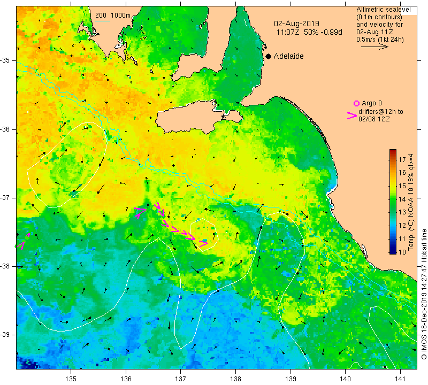Click the cyan isobath legend line sample
This screenshot has width=428, height=385.
[x=103, y=21]
